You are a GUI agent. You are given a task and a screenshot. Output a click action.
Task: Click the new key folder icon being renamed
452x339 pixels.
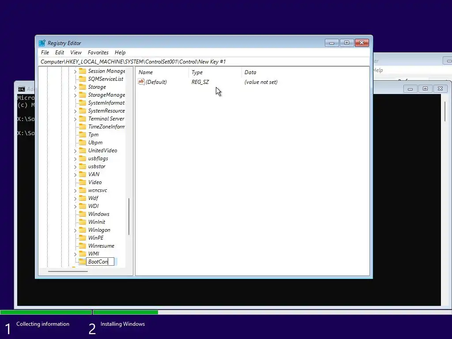pyautogui.click(x=83, y=261)
